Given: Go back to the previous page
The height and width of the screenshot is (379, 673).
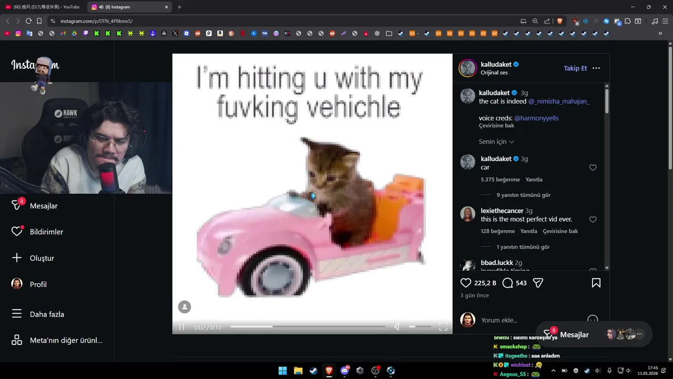Looking at the screenshot, I should click(7, 21).
